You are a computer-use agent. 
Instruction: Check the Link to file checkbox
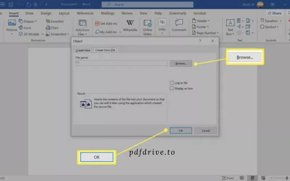pos(171,83)
